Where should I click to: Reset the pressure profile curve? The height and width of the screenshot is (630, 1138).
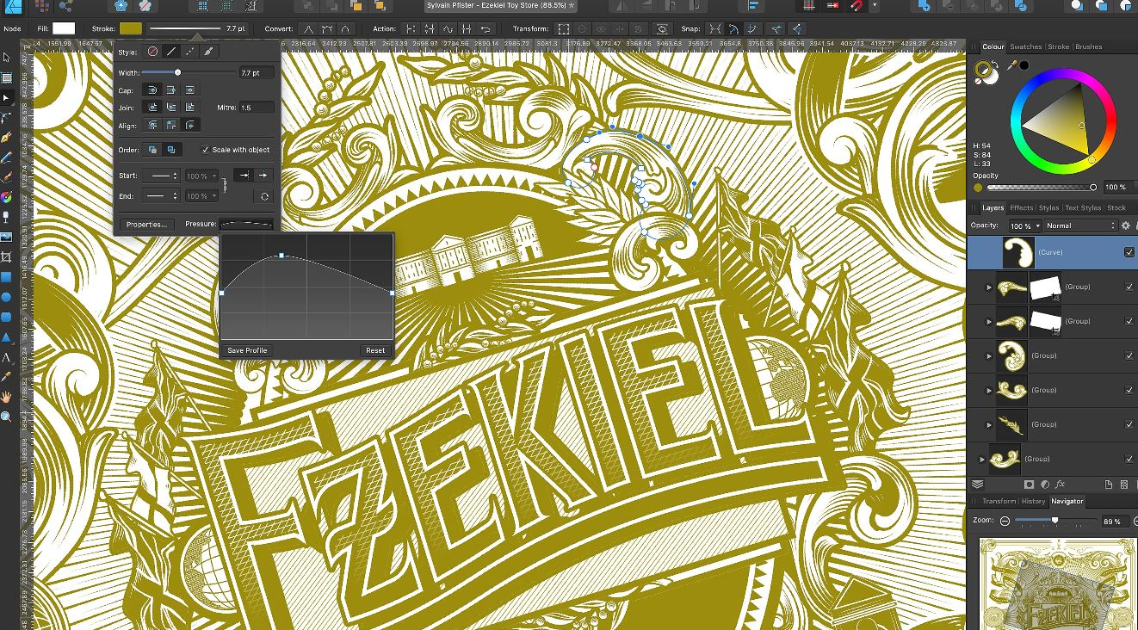tap(375, 350)
